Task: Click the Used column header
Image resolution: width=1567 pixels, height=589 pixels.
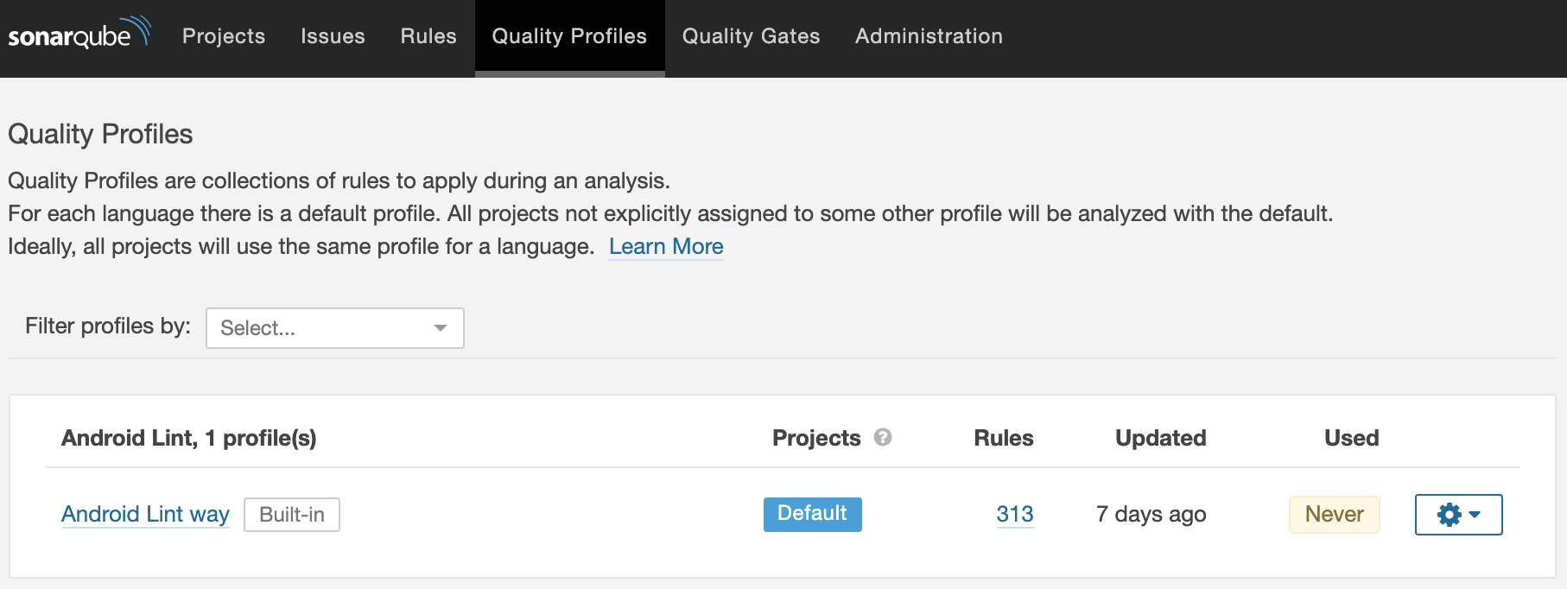Action: (1351, 438)
